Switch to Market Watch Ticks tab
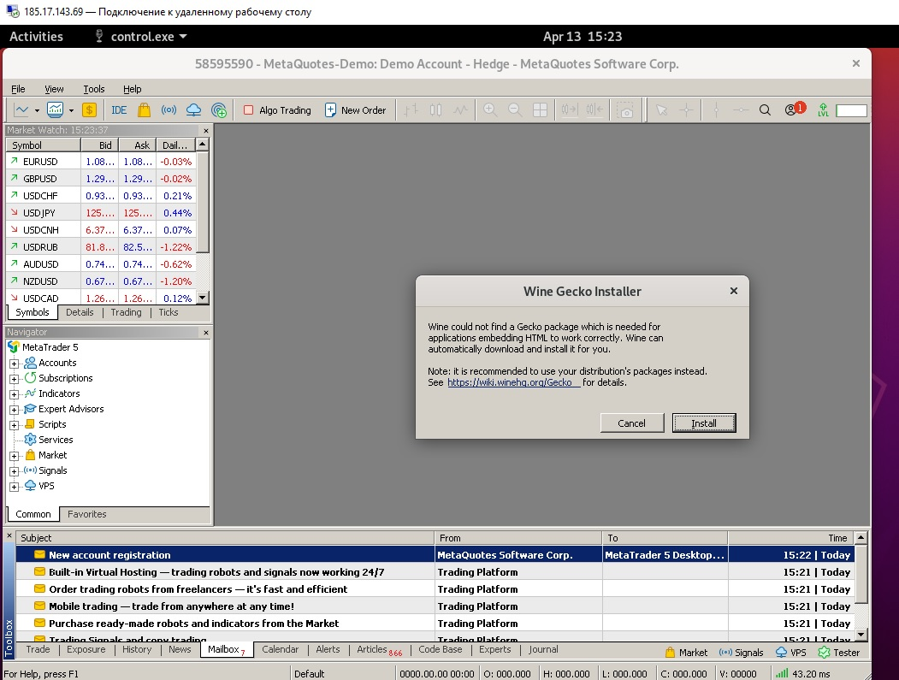Viewport: 899px width, 680px height. pyautogui.click(x=169, y=312)
